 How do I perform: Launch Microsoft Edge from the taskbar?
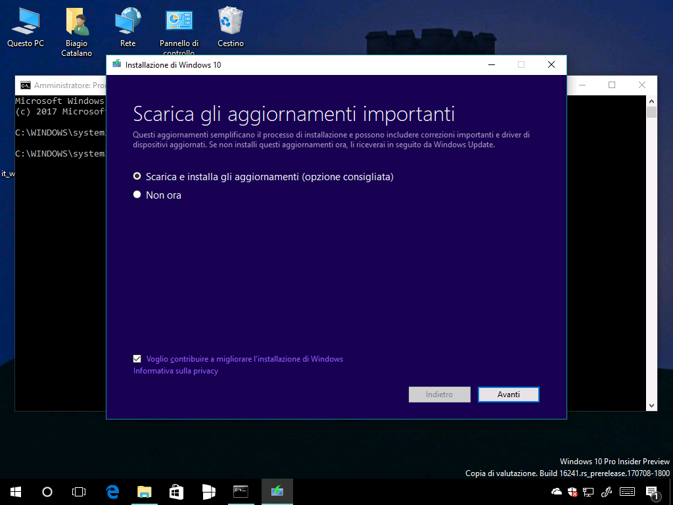click(112, 492)
